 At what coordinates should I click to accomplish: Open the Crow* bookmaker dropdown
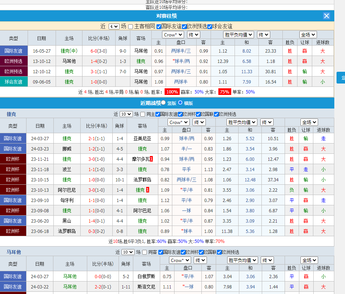[x=173, y=34]
